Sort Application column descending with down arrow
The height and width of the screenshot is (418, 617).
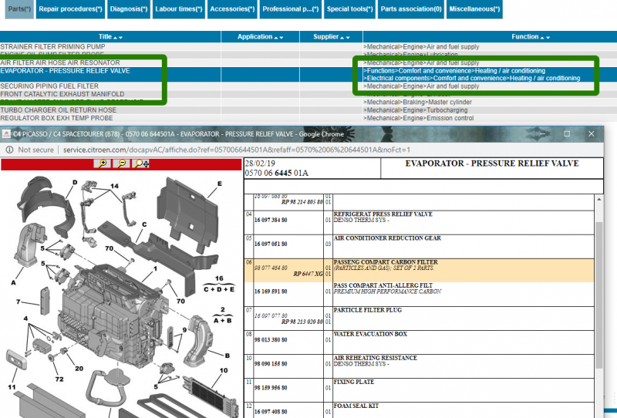coord(281,37)
